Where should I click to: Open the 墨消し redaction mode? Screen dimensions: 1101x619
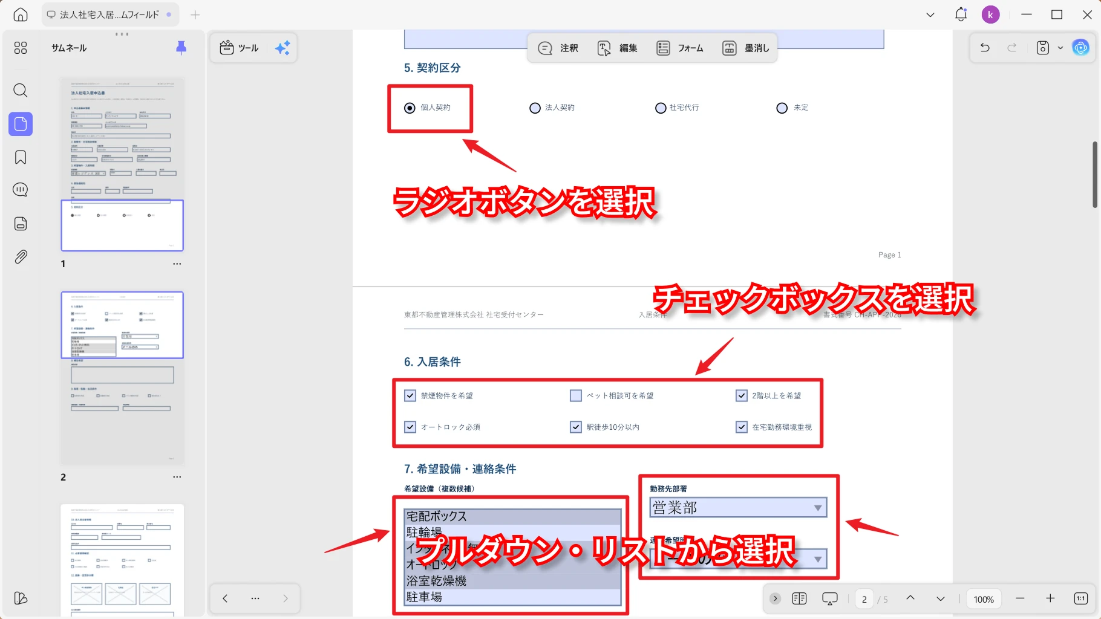(x=746, y=48)
